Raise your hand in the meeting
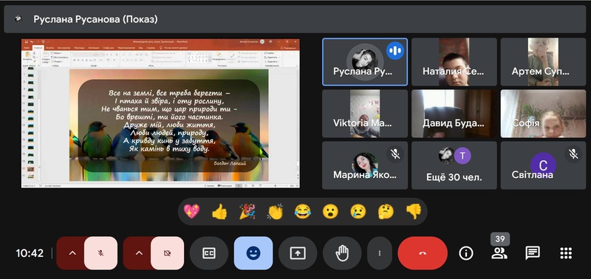Screen dimensions: 591x279 342,253
